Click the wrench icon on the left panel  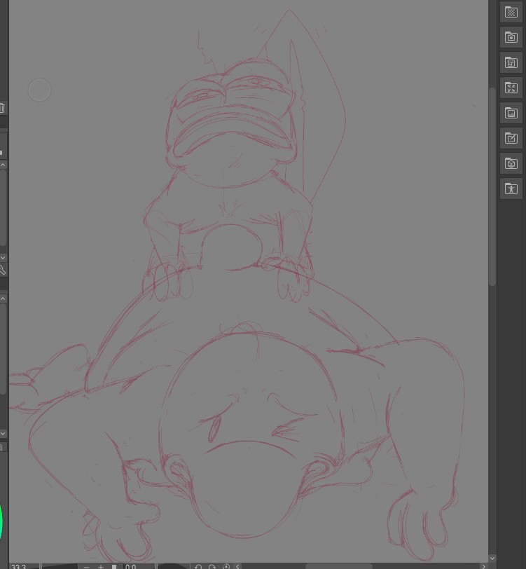point(2,270)
